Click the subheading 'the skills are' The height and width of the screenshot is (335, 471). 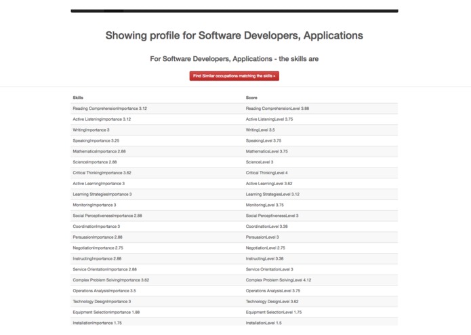click(x=299, y=59)
